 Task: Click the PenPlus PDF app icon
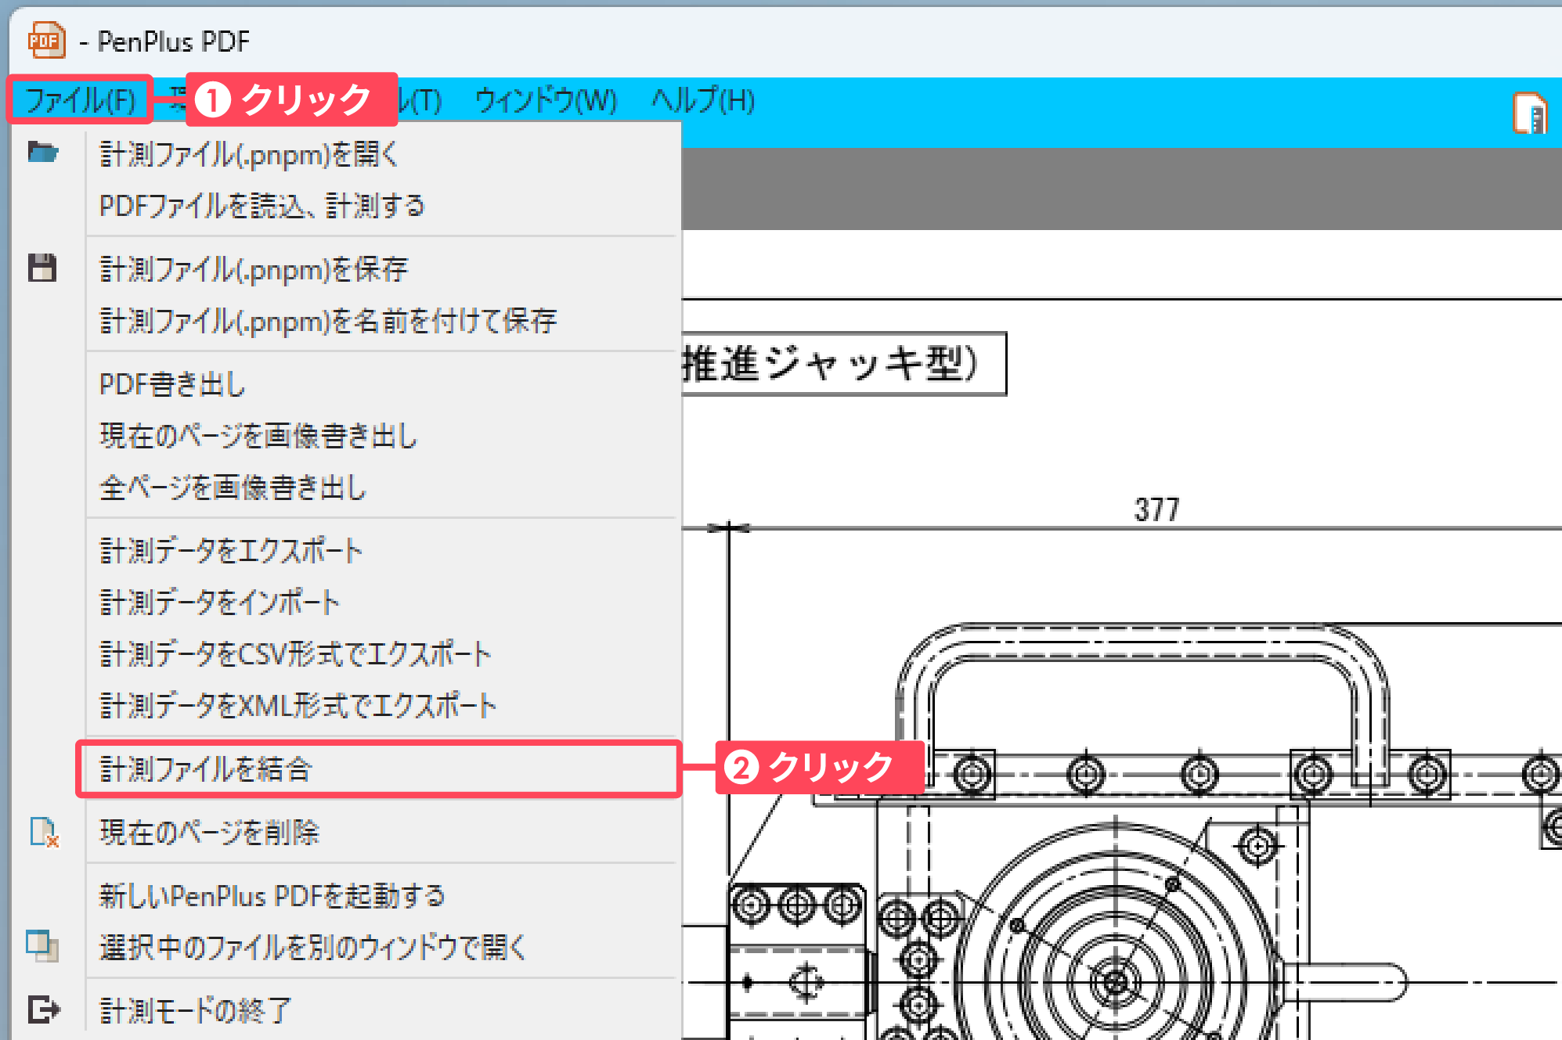pyautogui.click(x=46, y=41)
